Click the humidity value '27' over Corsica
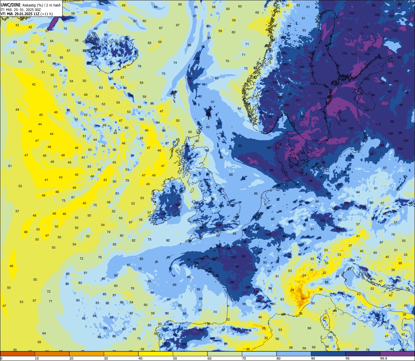Image resolution: width=415 pixels, height=361 pixels. pos(325,318)
